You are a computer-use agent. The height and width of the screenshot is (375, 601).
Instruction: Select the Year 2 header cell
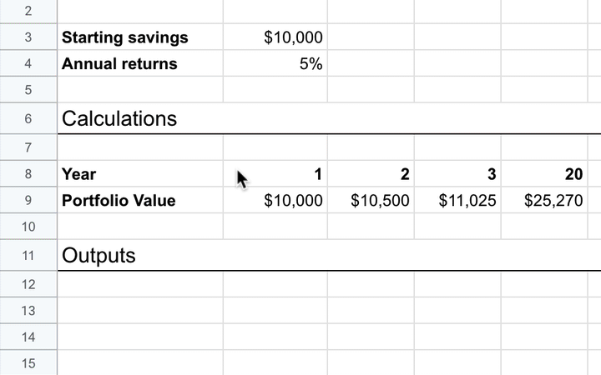click(x=371, y=174)
